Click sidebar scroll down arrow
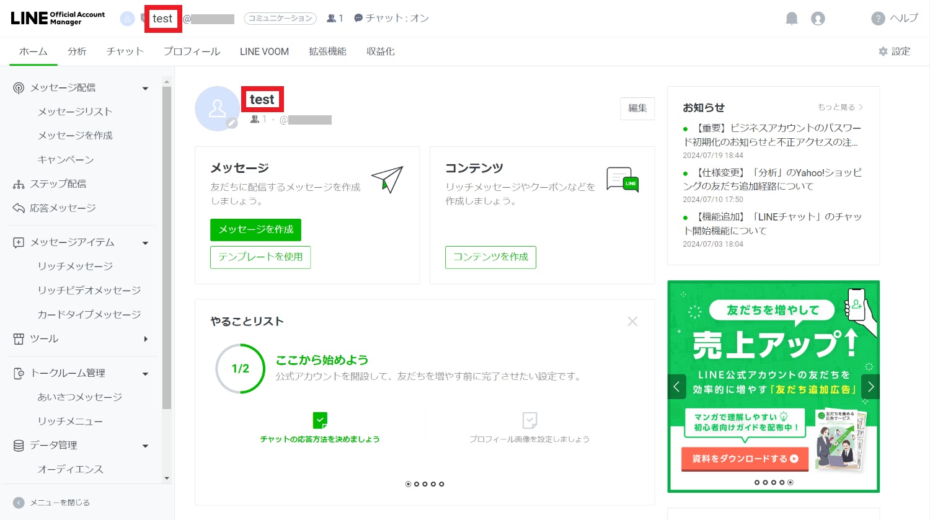930x520 pixels. click(166, 478)
